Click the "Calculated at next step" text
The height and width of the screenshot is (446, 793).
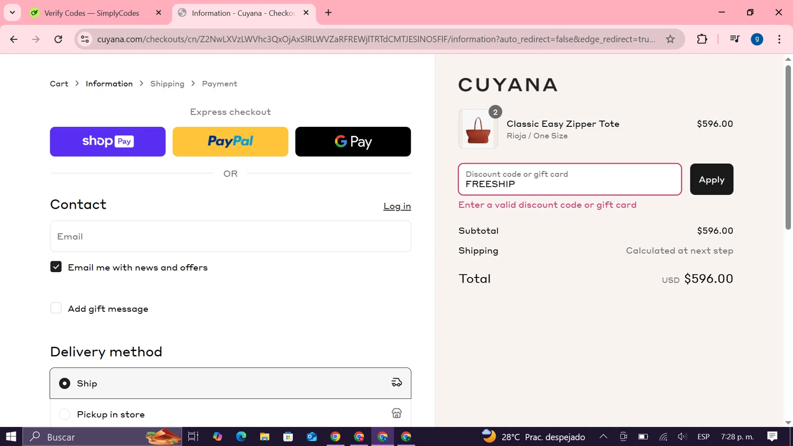pos(679,250)
